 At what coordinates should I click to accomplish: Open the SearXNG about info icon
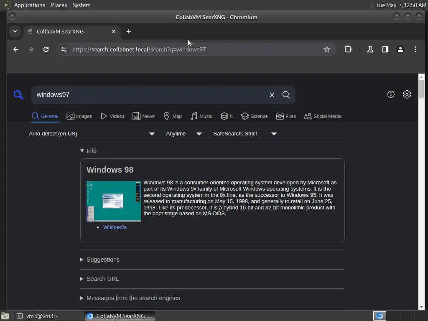point(391,94)
